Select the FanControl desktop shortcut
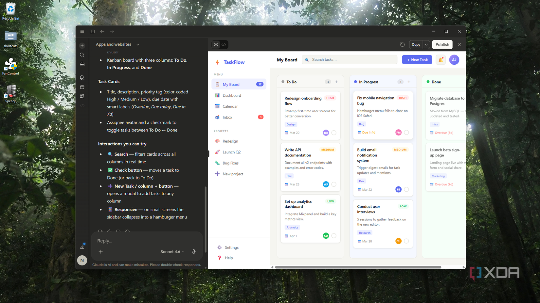Image resolution: width=540 pixels, height=303 pixels. (x=10, y=67)
